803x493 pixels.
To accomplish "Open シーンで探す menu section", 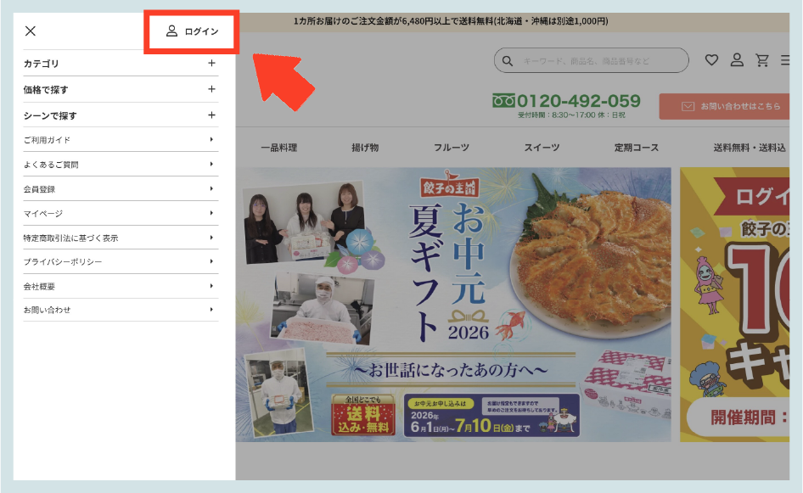I will [121, 115].
